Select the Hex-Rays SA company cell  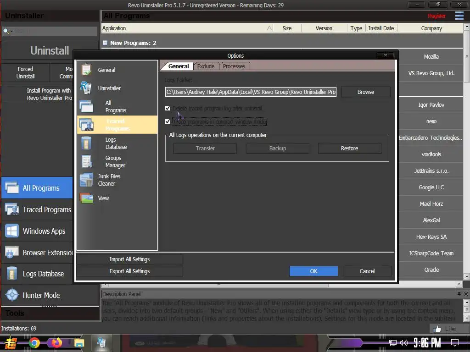tap(431, 237)
